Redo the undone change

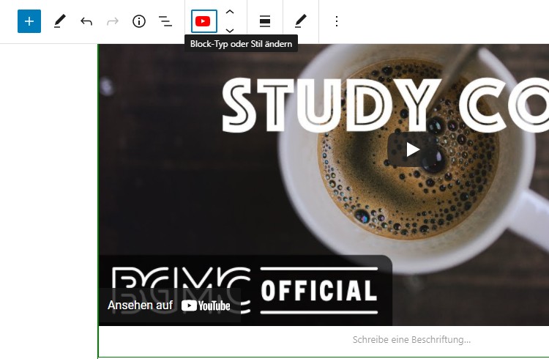(x=113, y=21)
